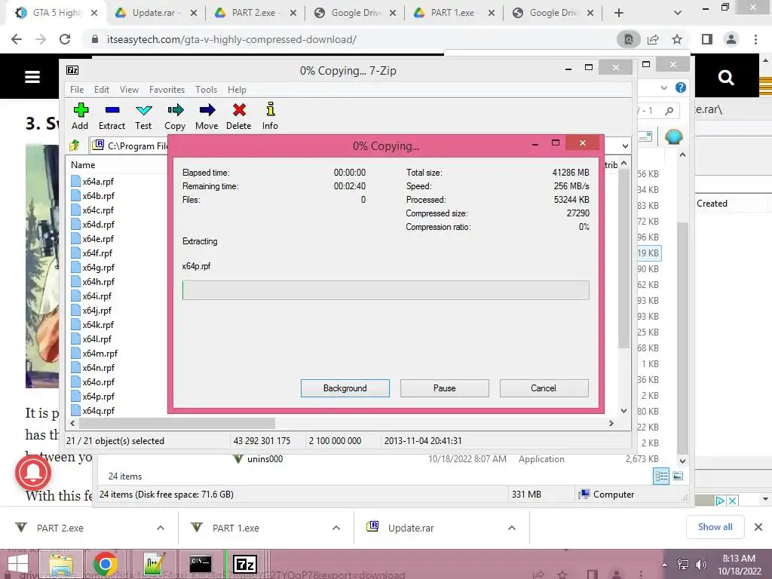Close the downloads bar
772x579 pixels.
758,527
